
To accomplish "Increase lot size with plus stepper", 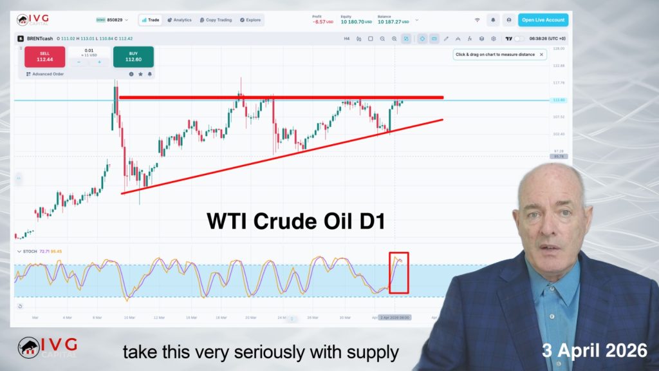I will point(99,62).
